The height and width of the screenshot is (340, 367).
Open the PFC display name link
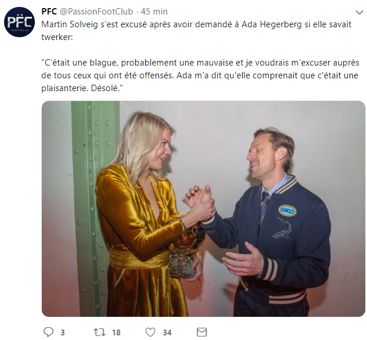click(x=49, y=12)
